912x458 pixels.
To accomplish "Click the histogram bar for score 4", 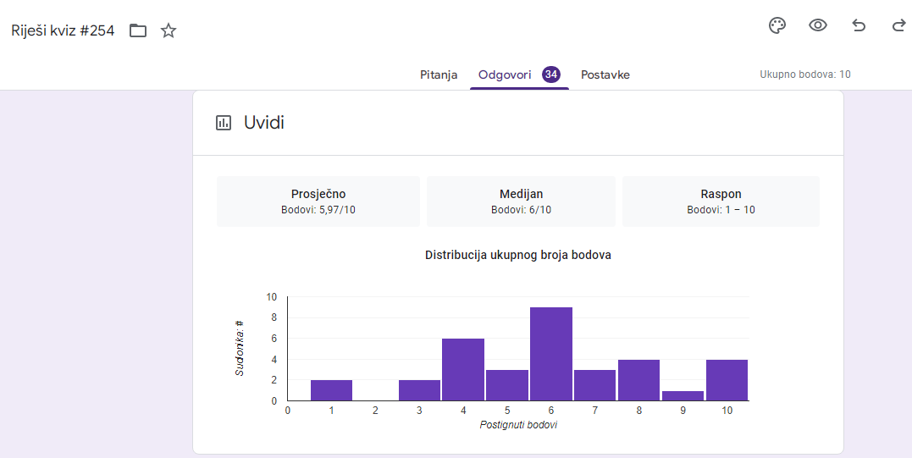I will tap(463, 370).
